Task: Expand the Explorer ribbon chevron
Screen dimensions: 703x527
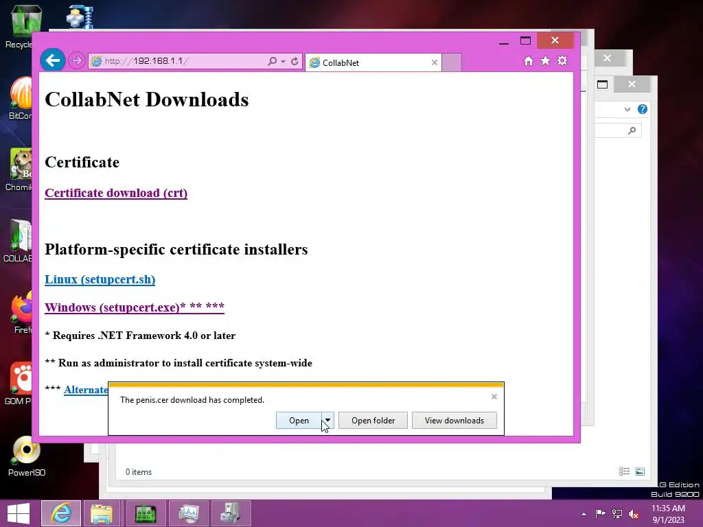Action: pyautogui.click(x=627, y=109)
